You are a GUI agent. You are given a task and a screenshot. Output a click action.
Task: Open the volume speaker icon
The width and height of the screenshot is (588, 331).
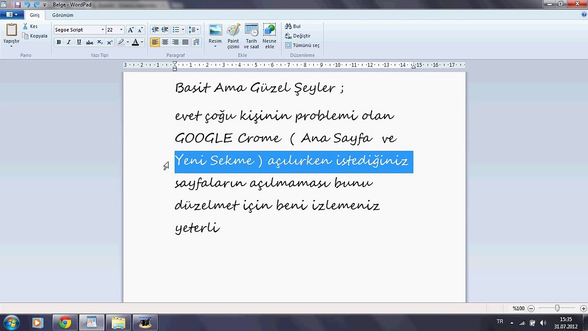tap(543, 323)
